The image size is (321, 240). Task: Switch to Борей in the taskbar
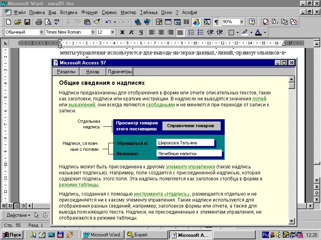pos(146,235)
